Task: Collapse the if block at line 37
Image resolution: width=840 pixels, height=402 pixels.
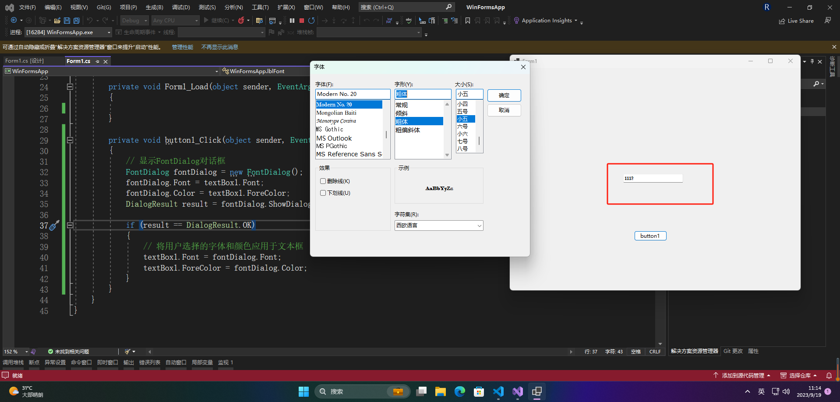Action: (x=70, y=225)
